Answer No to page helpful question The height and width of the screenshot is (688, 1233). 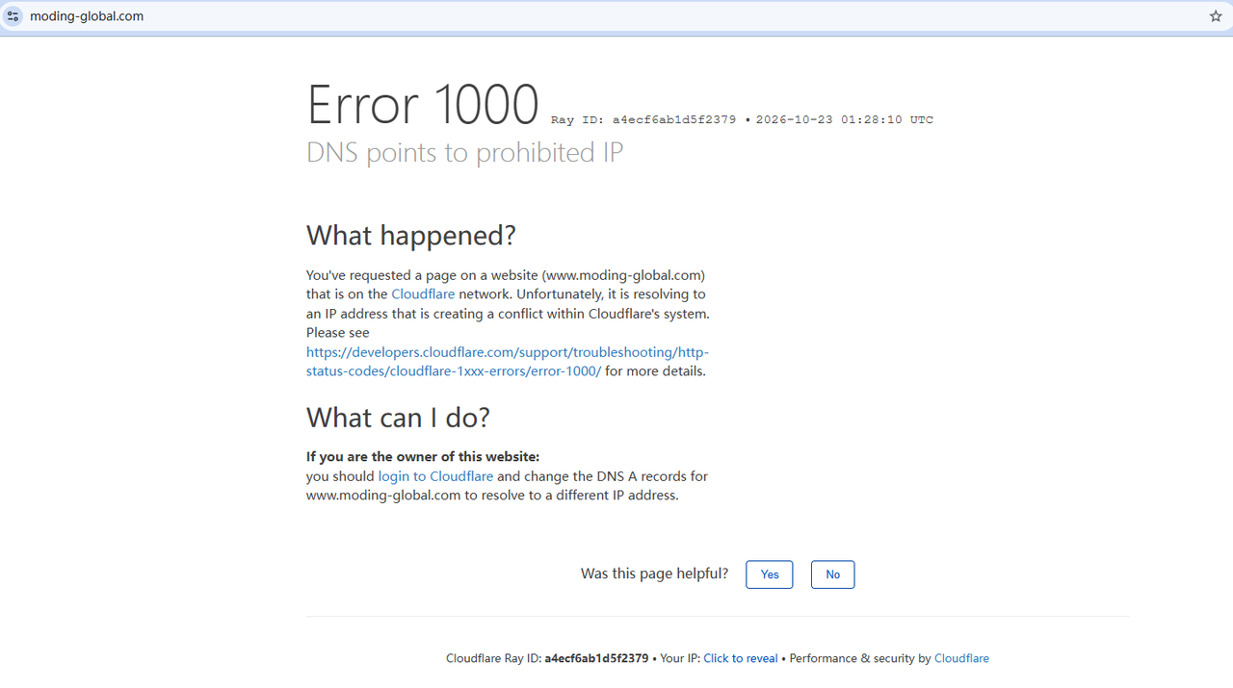tap(832, 574)
